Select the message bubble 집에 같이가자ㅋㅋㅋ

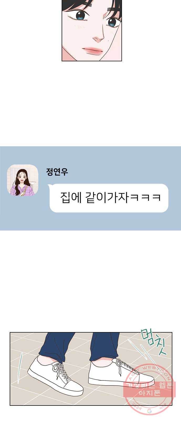109,198
